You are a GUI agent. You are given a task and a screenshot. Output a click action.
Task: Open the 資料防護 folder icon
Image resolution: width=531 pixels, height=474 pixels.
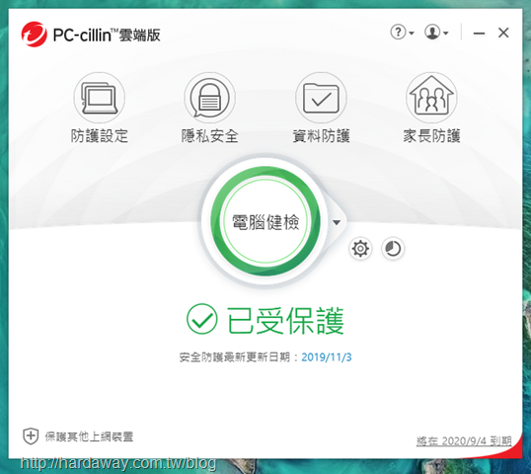321,98
